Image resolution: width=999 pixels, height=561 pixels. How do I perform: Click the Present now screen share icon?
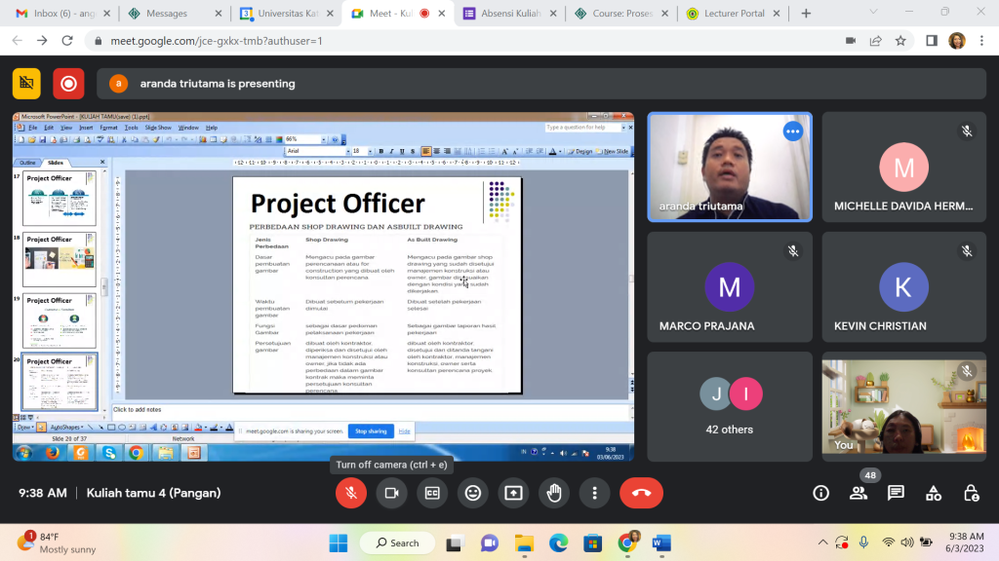(514, 493)
